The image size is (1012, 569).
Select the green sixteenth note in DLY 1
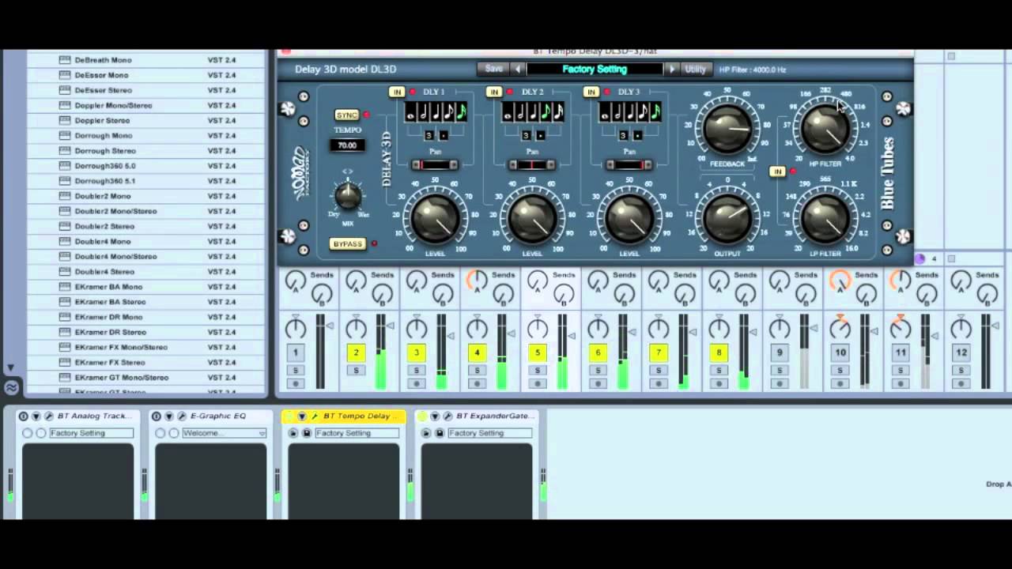[x=462, y=113]
